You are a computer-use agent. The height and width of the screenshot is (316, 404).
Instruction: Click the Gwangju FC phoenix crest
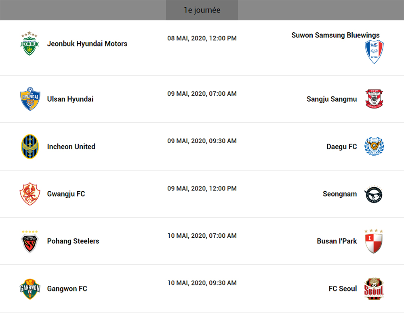point(30,194)
